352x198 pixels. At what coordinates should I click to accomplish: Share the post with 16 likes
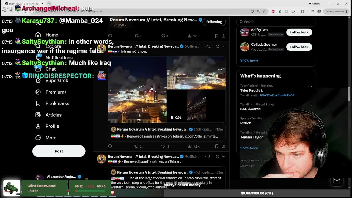pyautogui.click(x=224, y=146)
